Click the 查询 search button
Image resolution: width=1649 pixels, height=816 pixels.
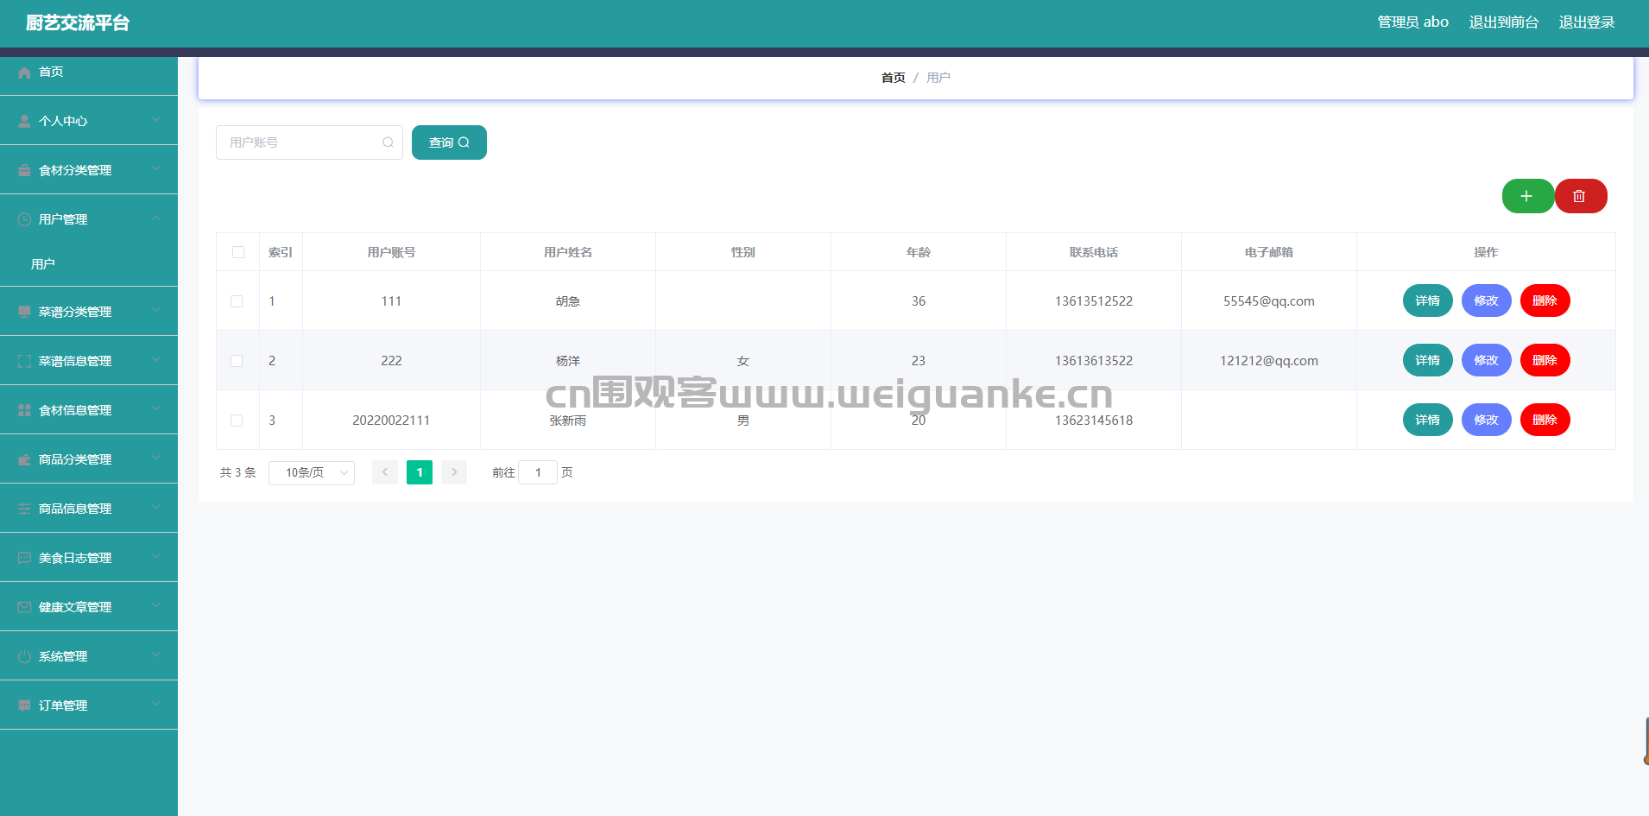click(x=449, y=142)
